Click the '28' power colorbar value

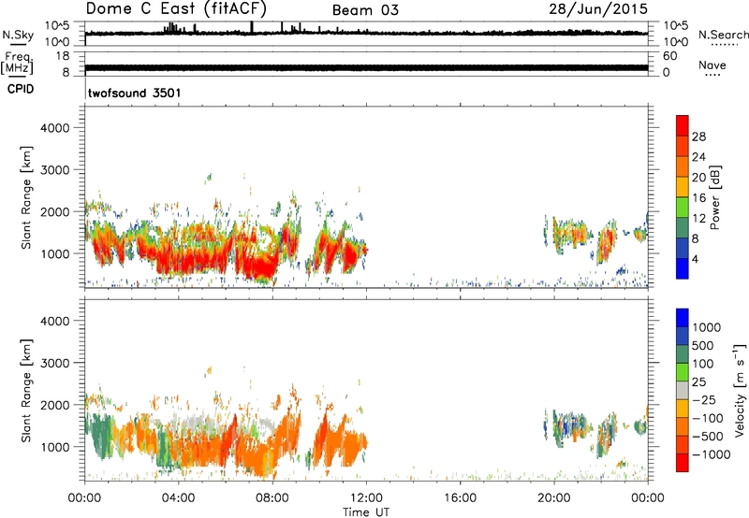(698, 137)
